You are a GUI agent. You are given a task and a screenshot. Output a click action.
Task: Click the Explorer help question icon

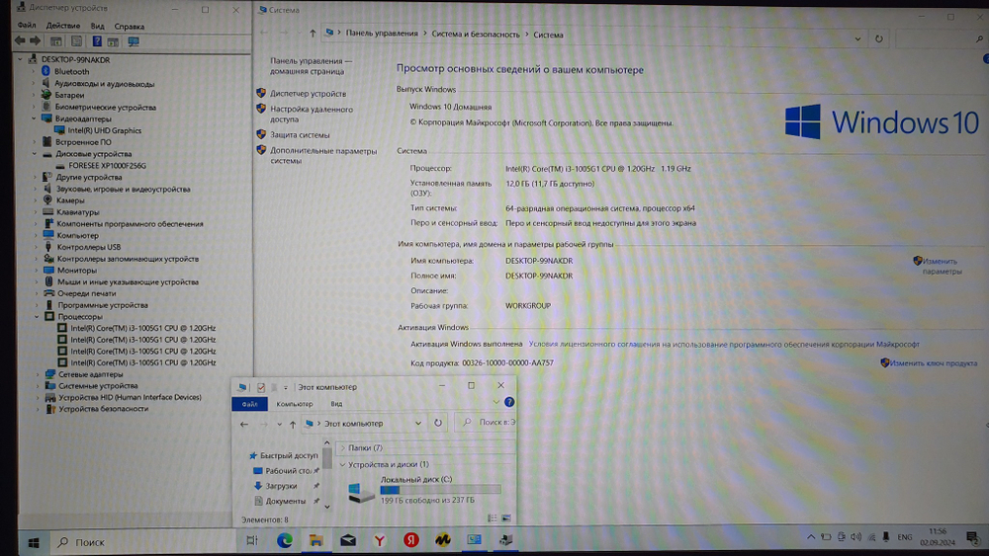tap(509, 402)
